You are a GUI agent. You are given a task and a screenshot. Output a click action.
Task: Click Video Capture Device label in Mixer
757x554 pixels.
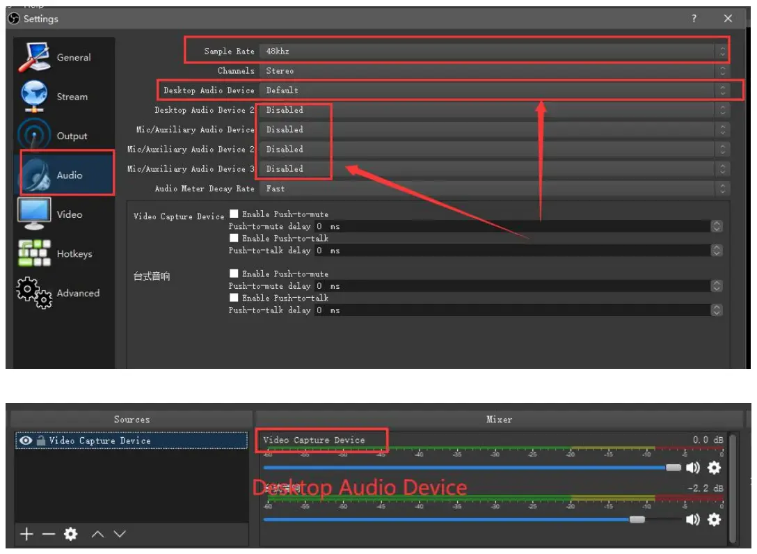click(x=314, y=440)
